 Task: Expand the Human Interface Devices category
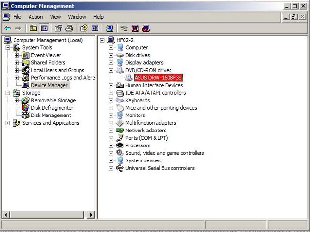pos(111,85)
